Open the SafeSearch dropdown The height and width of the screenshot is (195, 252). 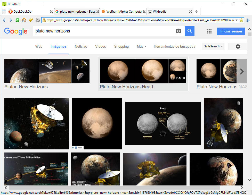pyautogui.click(x=213, y=47)
